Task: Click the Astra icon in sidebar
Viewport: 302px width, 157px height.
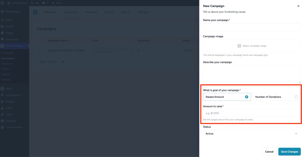Action: click(2, 89)
